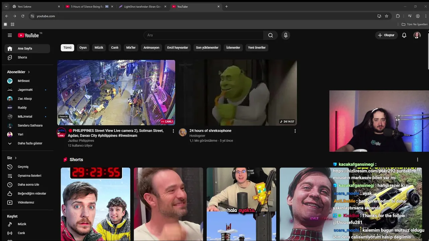Image resolution: width=429 pixels, height=241 pixels.
Task: Select the Canlı filter chip
Action: click(x=115, y=48)
